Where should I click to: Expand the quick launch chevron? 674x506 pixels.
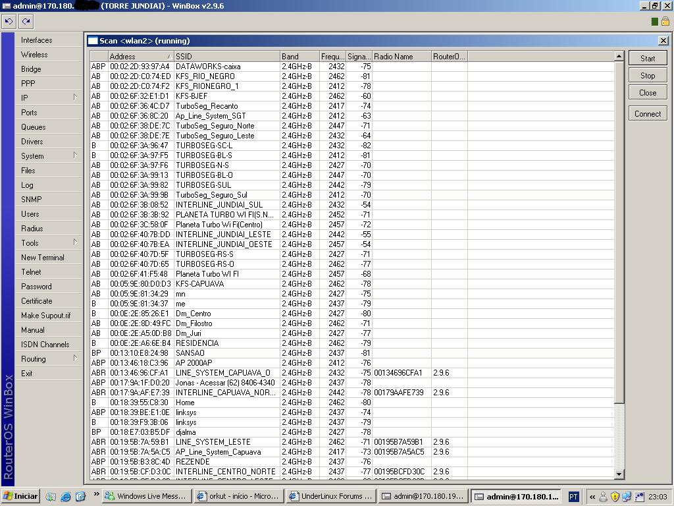coord(96,494)
